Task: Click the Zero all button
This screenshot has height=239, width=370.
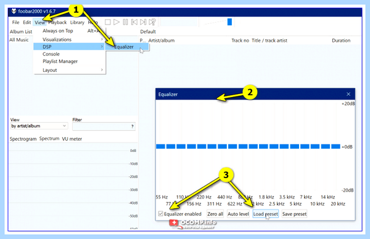Action: (x=215, y=214)
